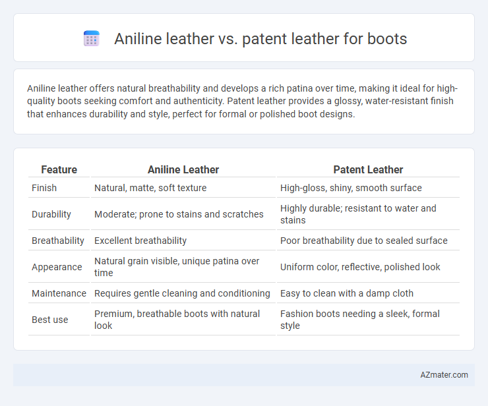
Task: Select cell 'High-gloss, shiny, smooth surface'
Action: (368, 188)
